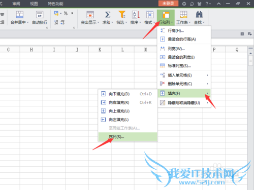The height and width of the screenshot is (190, 254).
Task: Click the percent style icon
Action: point(66,13)
